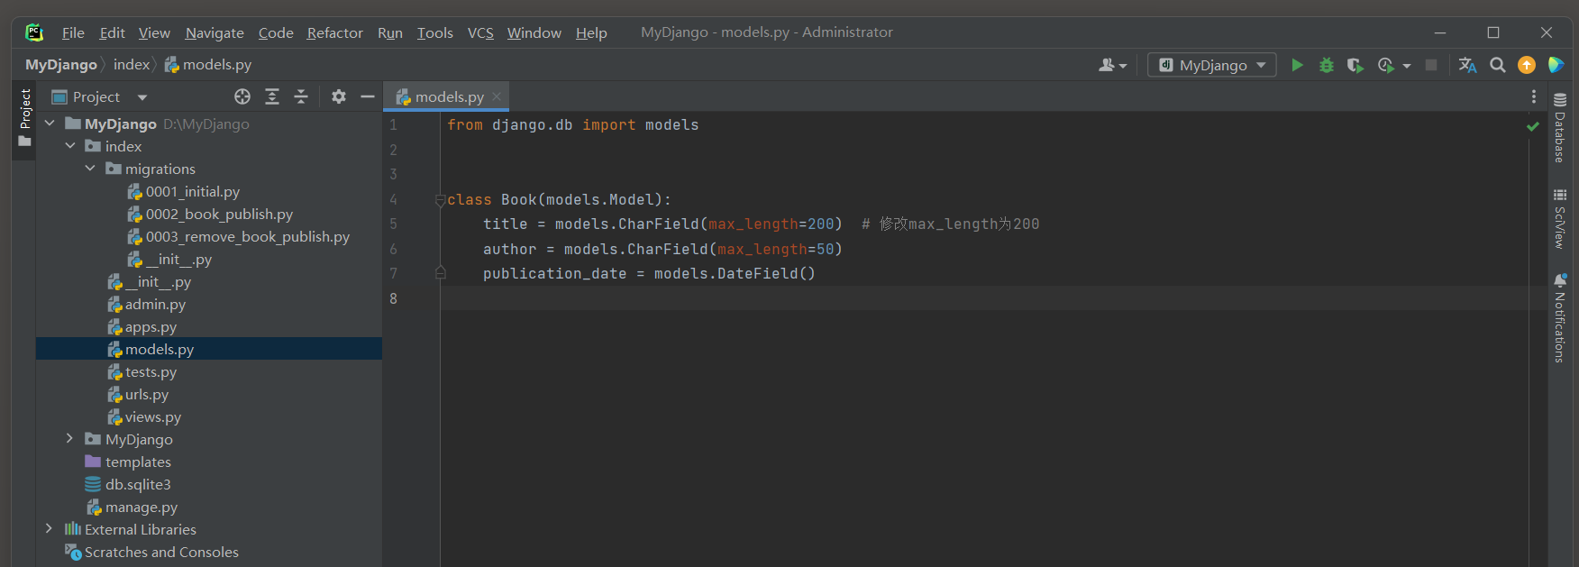Fold the Book class at line 4
Screen dimensions: 1579x567
[441, 199]
